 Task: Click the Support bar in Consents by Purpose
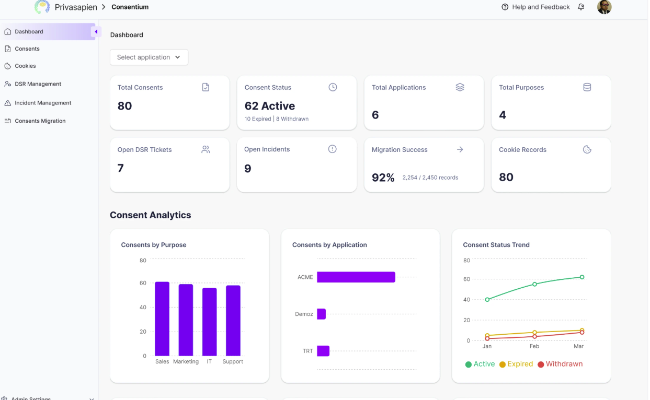click(233, 321)
